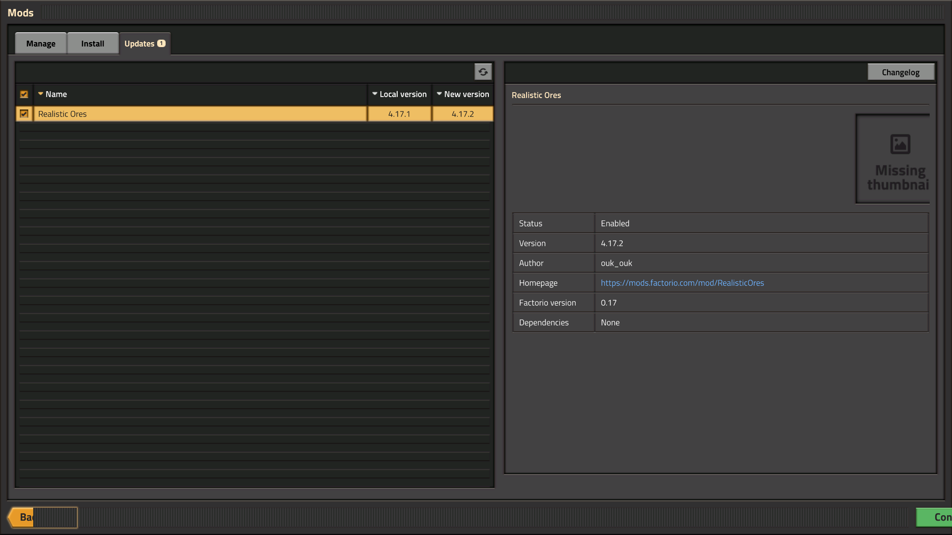Click the refresh/sync icon button

[x=483, y=72]
